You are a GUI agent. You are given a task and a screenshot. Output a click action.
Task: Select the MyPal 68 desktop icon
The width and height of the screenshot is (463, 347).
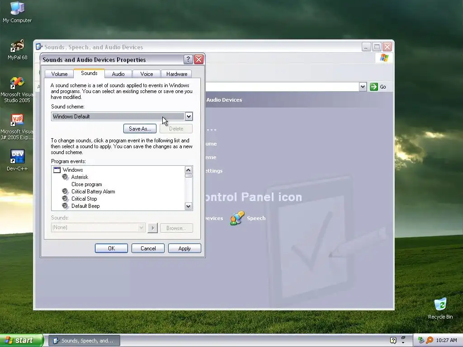tap(18, 49)
